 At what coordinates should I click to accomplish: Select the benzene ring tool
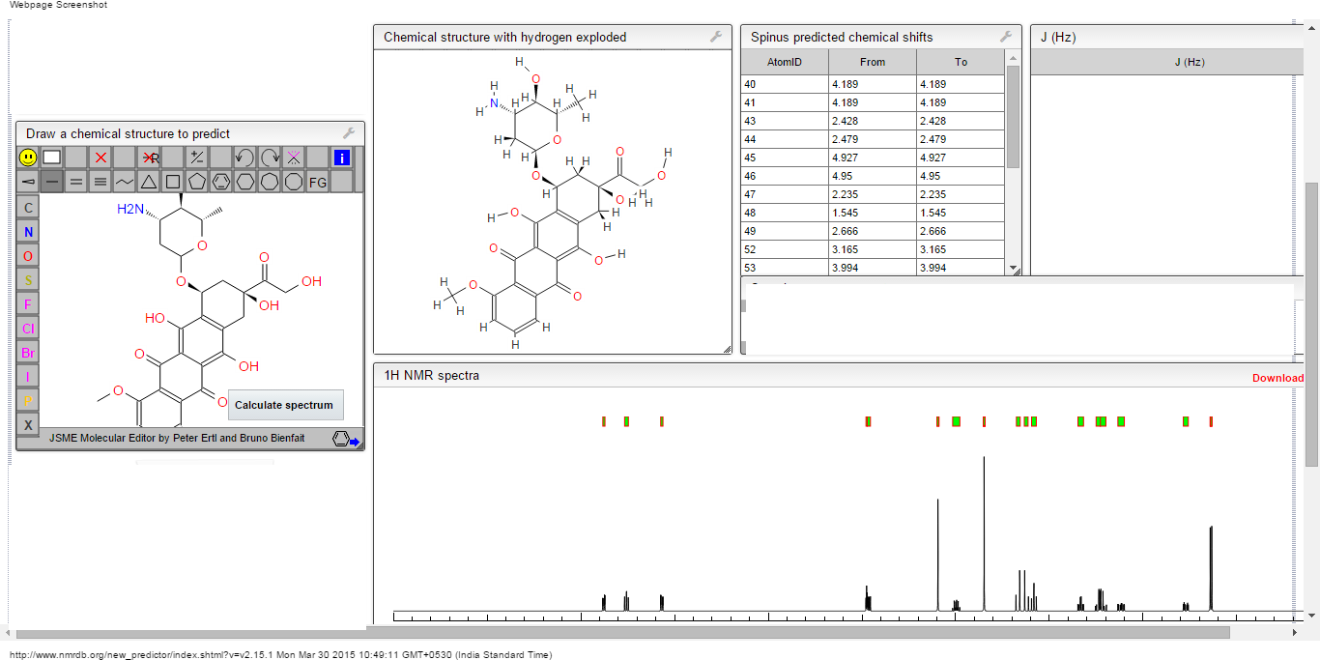[221, 181]
